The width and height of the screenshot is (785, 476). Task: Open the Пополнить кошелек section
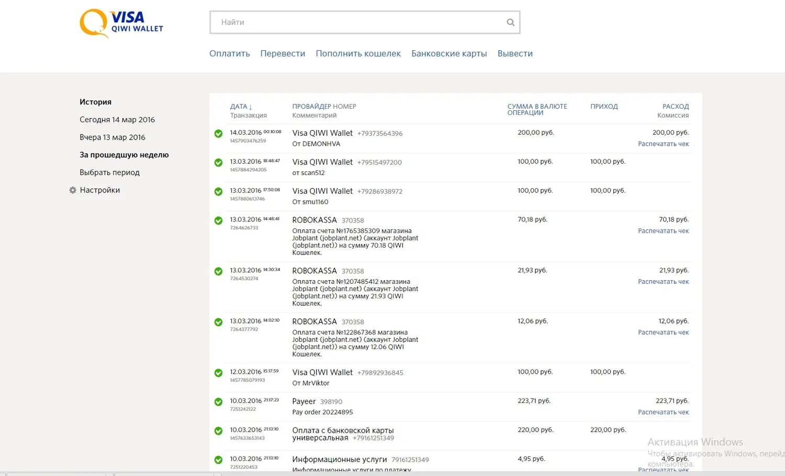[358, 53]
